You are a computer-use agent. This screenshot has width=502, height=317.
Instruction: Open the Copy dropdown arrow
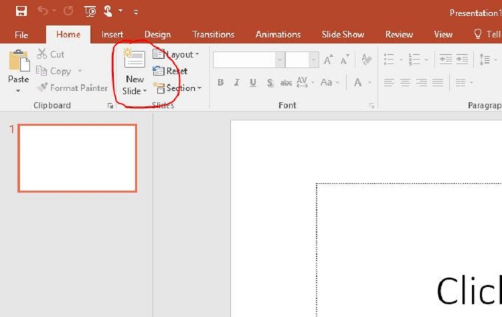80,71
